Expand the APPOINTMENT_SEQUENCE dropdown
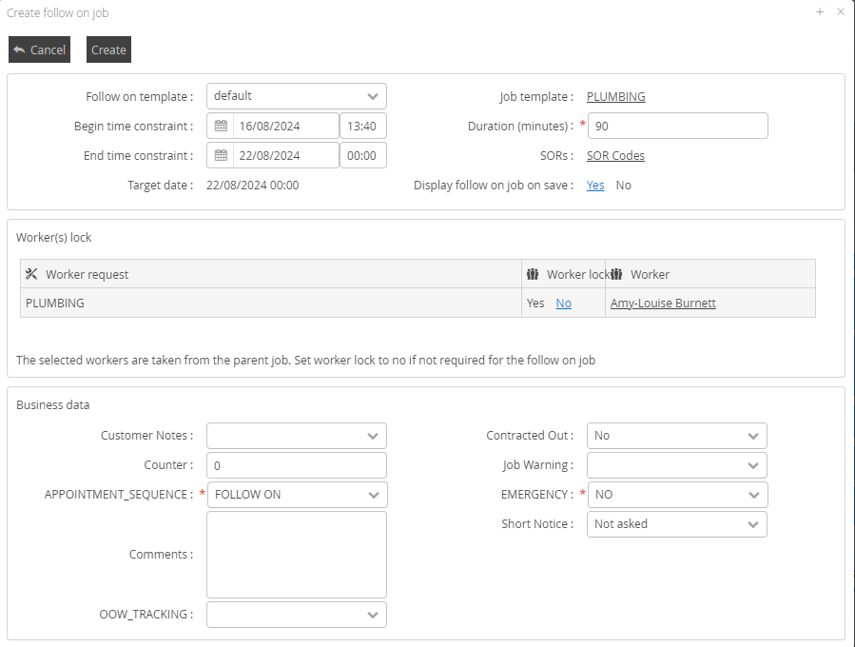Screen dimensions: 855x647 (x=372, y=495)
